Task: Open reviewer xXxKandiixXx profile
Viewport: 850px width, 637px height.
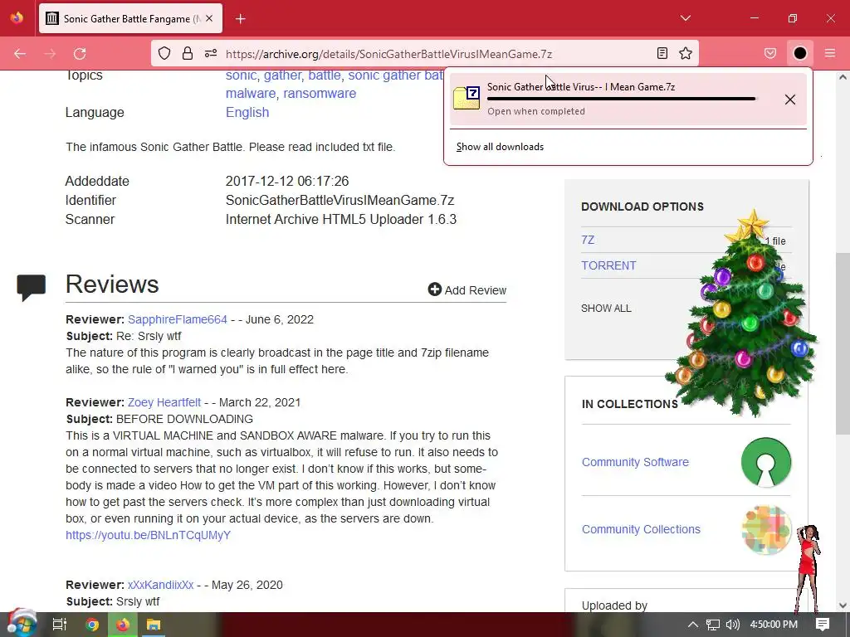Action: click(160, 585)
